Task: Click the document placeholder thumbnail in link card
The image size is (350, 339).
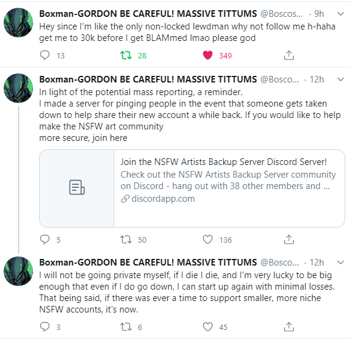Action: (77, 188)
